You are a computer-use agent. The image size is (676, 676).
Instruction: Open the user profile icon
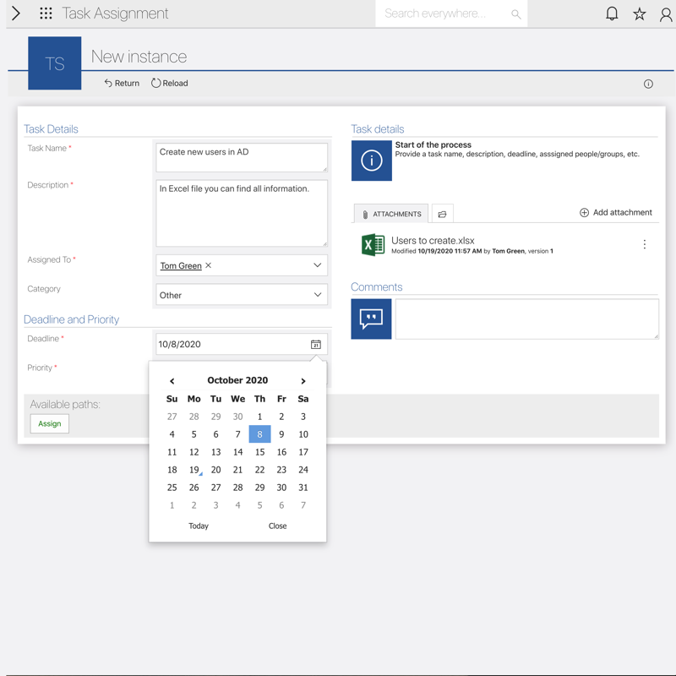click(666, 14)
